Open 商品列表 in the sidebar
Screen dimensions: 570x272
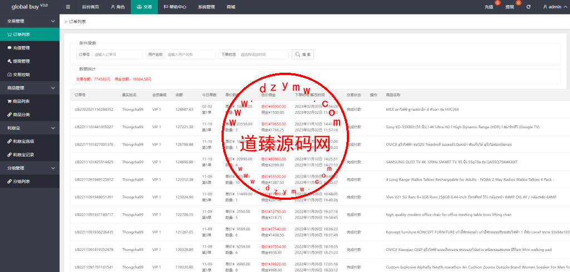(30, 101)
